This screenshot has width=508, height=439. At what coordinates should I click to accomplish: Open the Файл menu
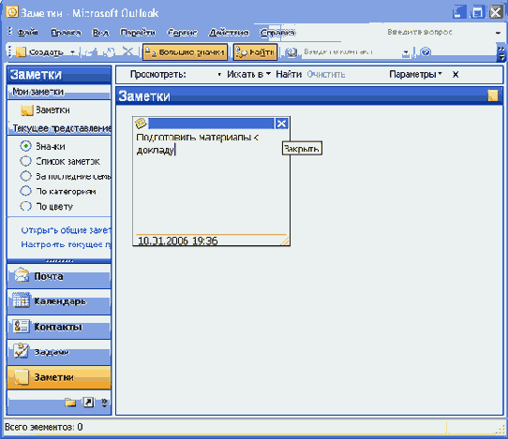[x=27, y=33]
